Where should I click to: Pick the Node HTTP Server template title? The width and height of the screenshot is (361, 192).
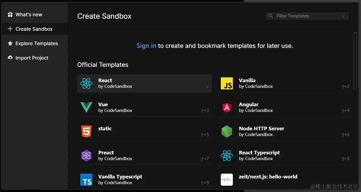pos(261,129)
